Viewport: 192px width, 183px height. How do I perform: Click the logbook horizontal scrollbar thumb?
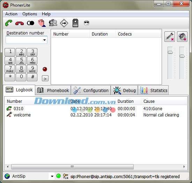tap(72, 167)
